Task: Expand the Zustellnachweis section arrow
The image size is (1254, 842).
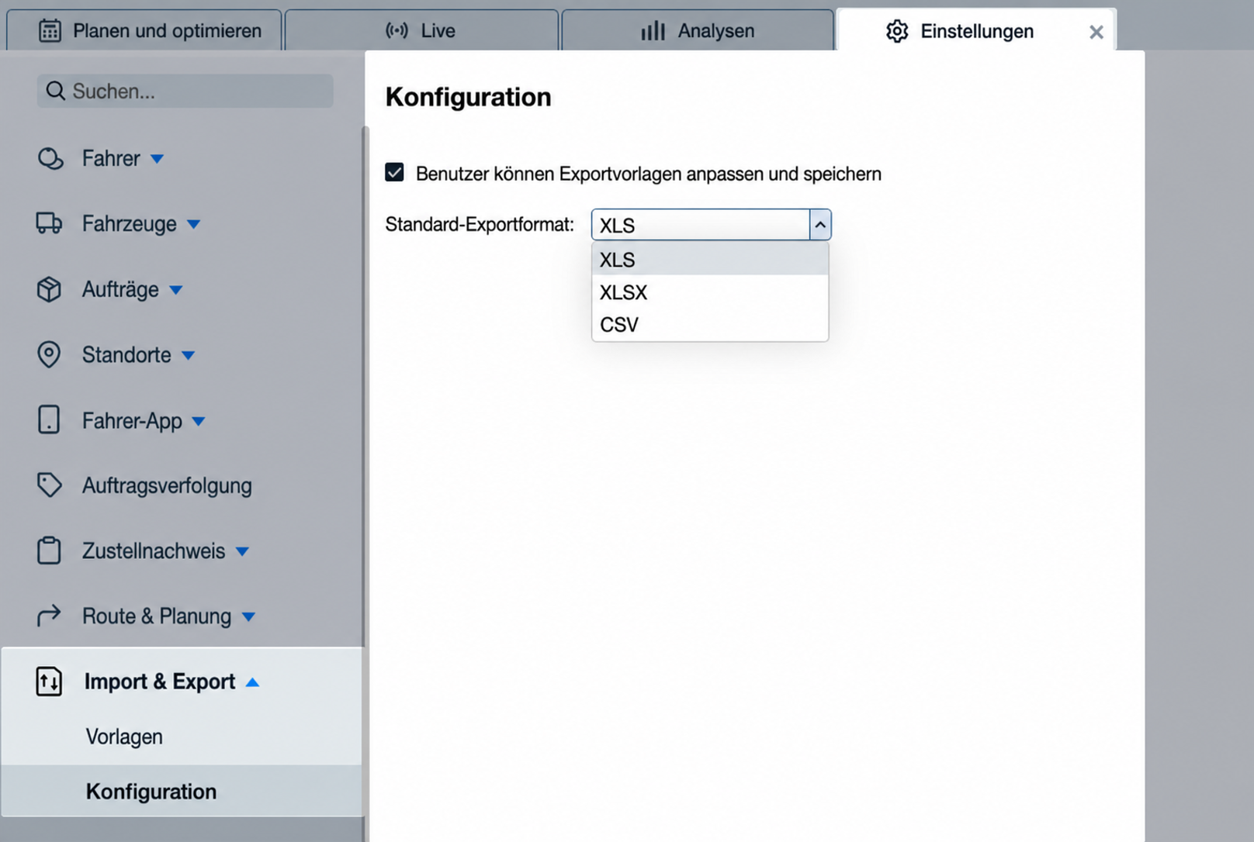Action: (x=242, y=552)
